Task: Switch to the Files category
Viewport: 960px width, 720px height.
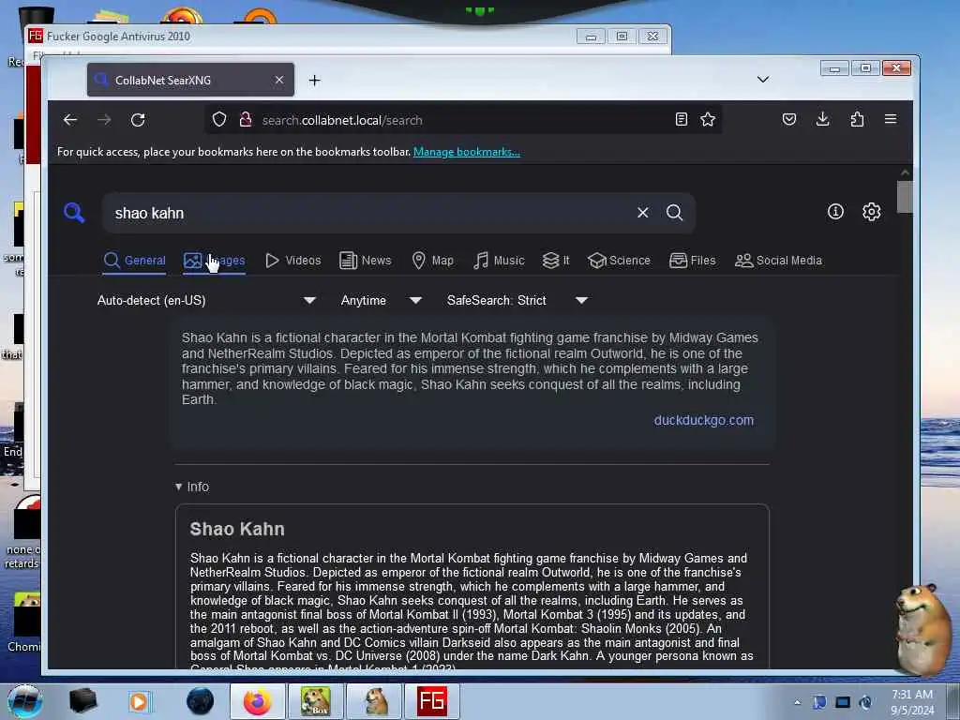Action: tap(692, 261)
